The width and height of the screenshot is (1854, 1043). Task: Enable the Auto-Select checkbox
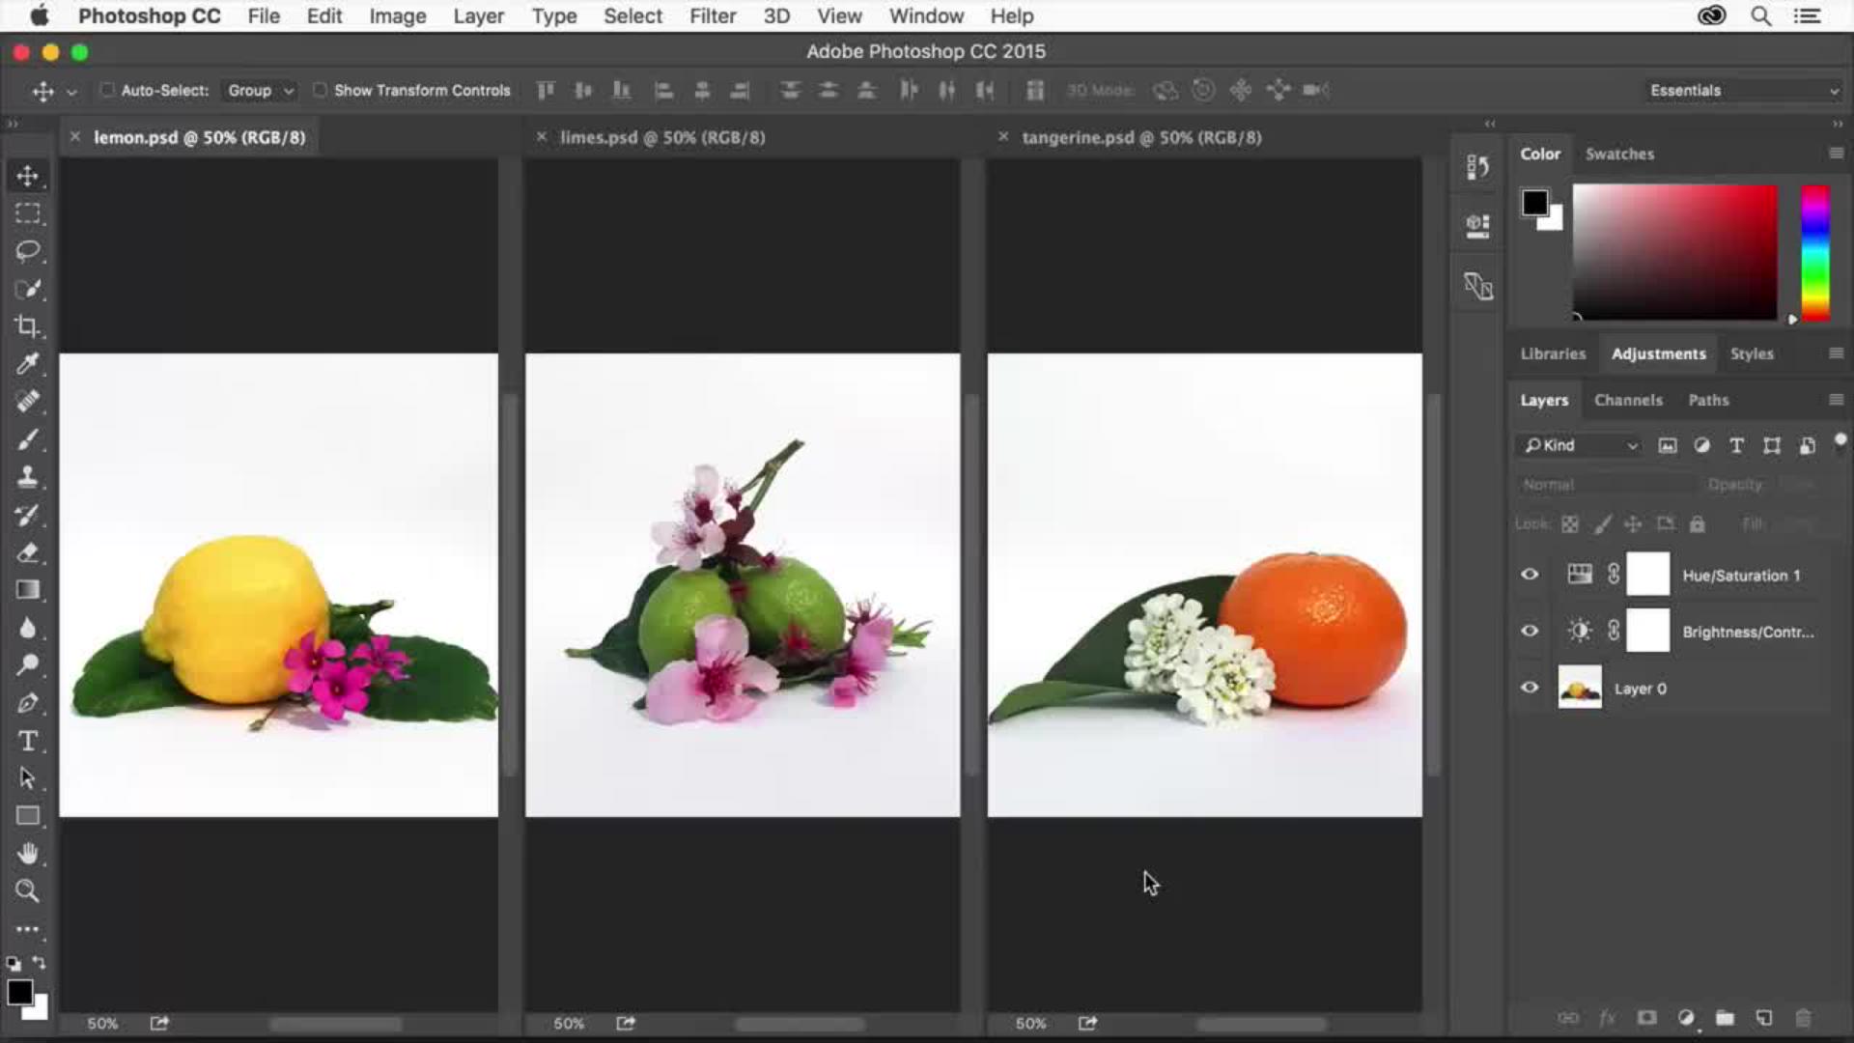pyautogui.click(x=107, y=90)
